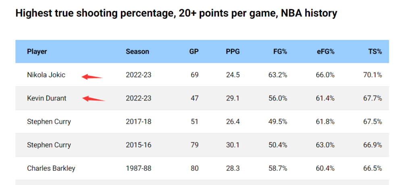403x185 pixels.
Task: Select the Charles Barkley player name
Action: tap(51, 168)
